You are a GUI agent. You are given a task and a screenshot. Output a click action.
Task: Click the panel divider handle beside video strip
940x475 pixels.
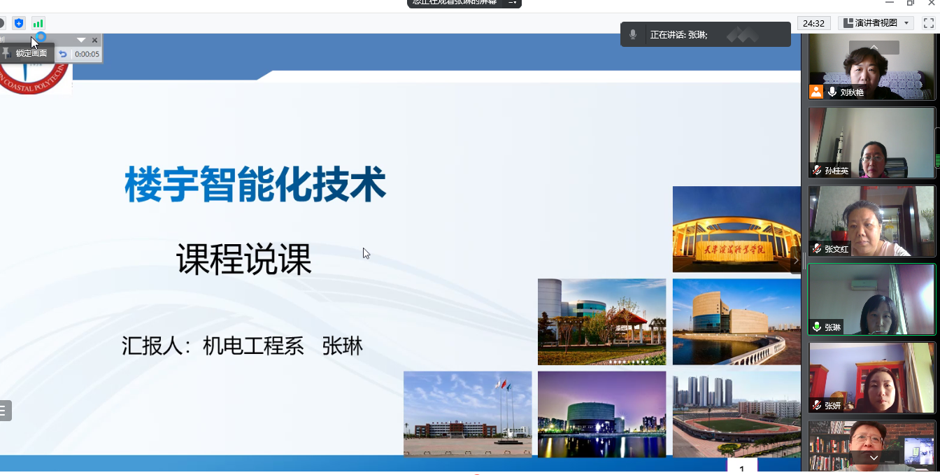coord(804,260)
